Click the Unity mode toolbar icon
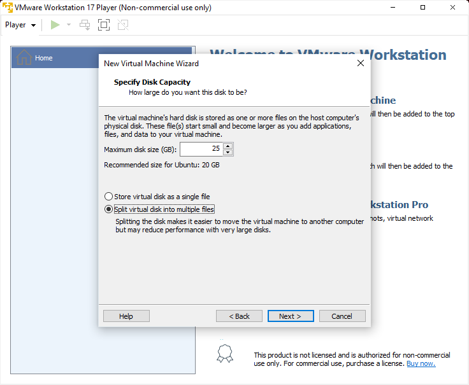The height and width of the screenshot is (385, 469). [x=123, y=25]
